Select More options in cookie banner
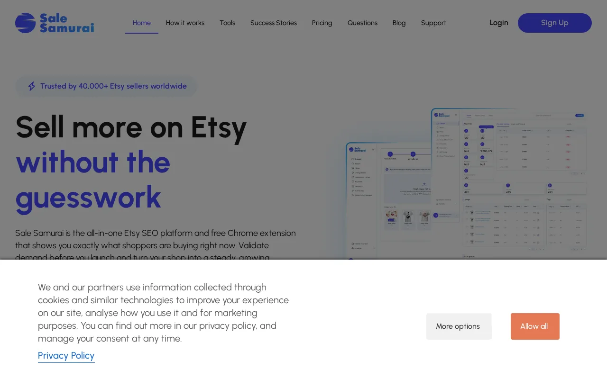 pos(459,326)
